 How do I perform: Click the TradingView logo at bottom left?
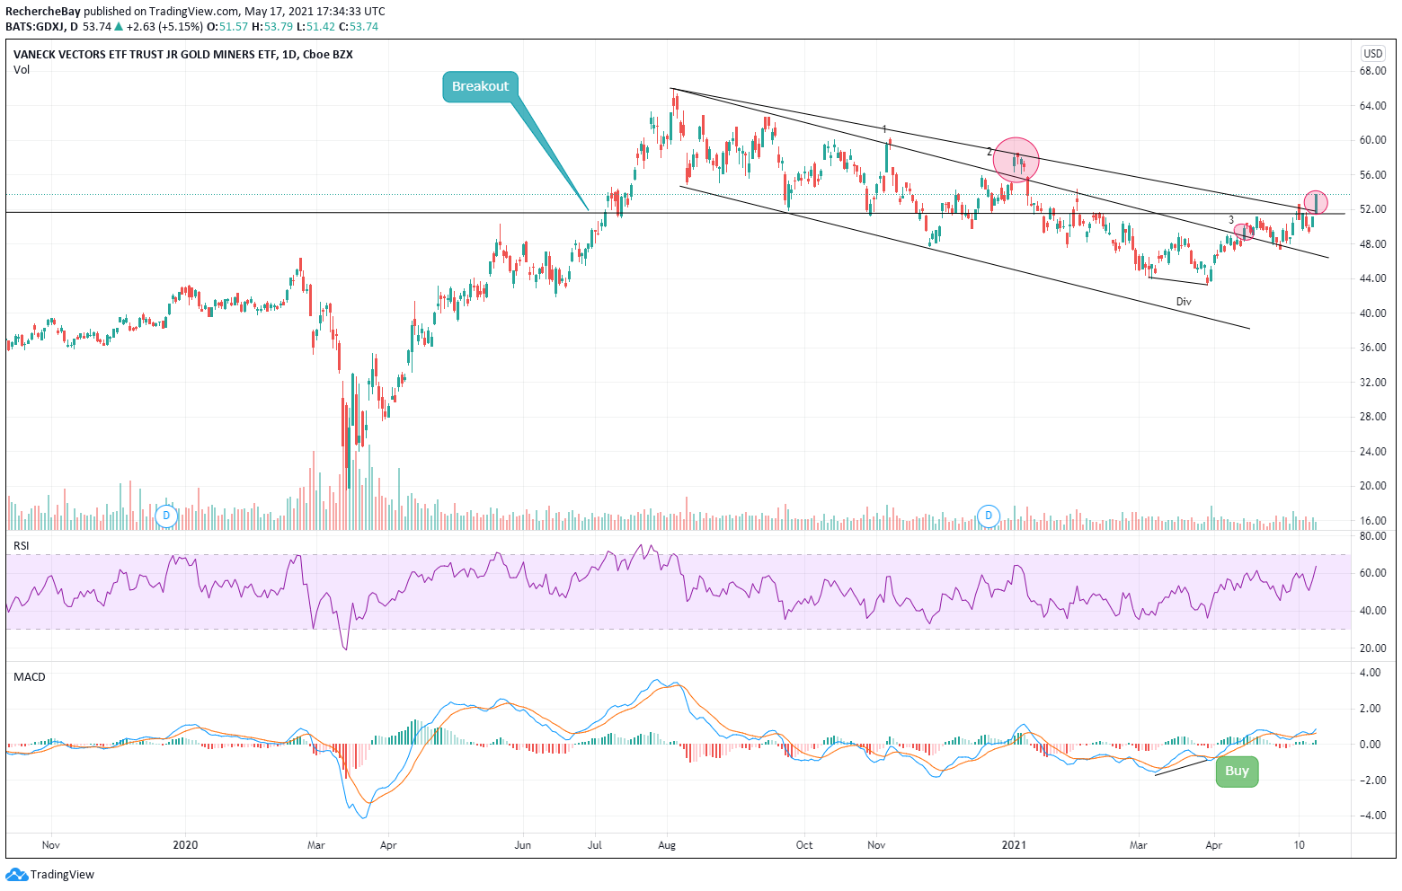click(x=50, y=874)
